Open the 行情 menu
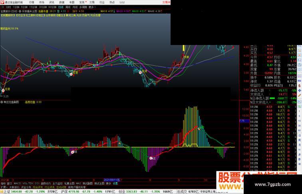 pos(32,2)
